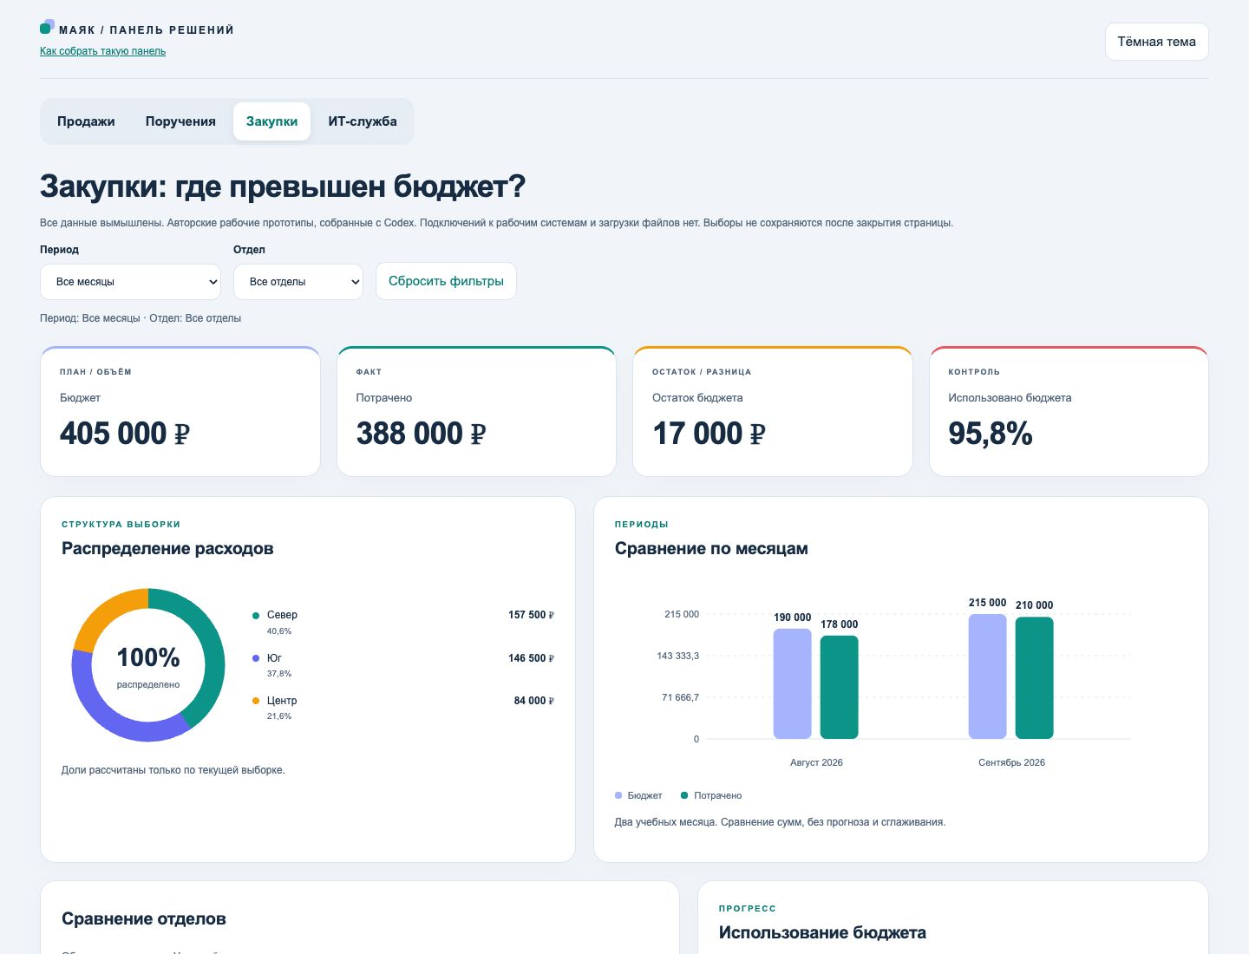Click the Центр amount 84 000 ₽

pyautogui.click(x=534, y=701)
